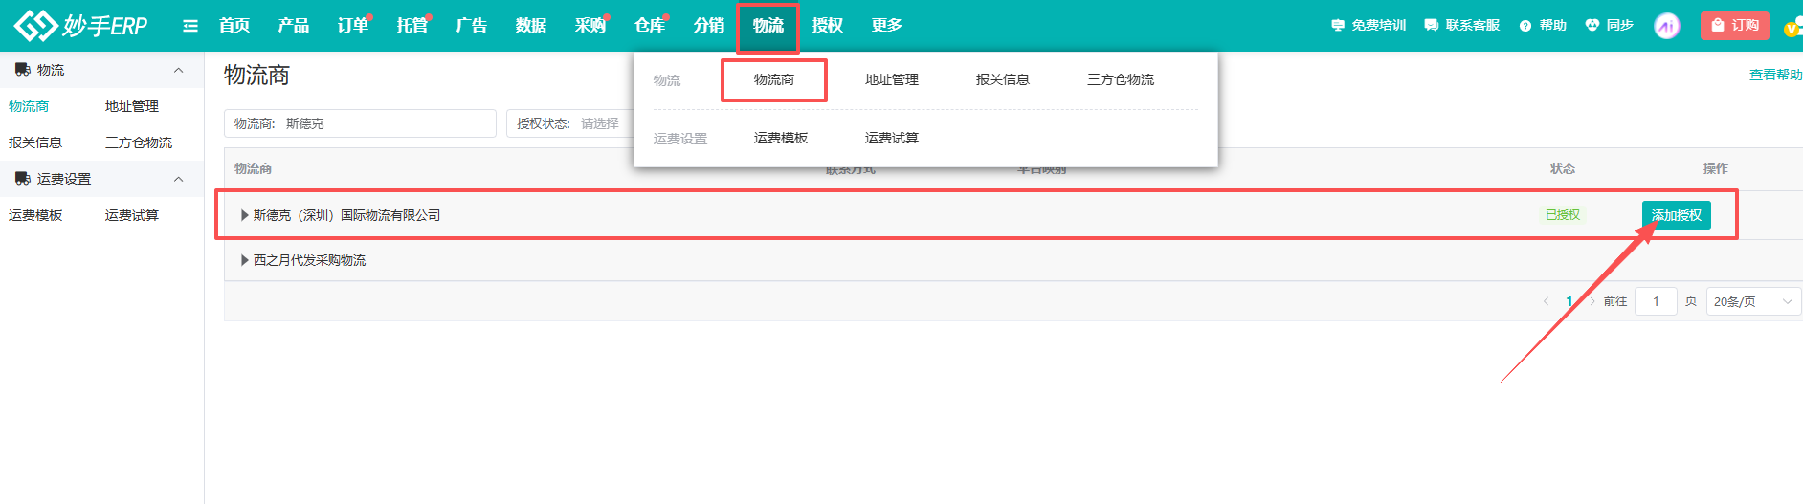Select 运费试算 in the dropdown menu

pyautogui.click(x=892, y=138)
